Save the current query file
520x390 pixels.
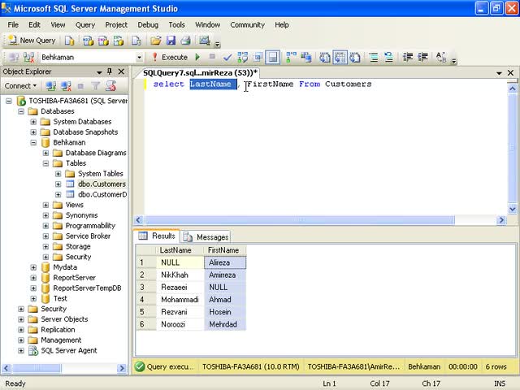point(171,41)
